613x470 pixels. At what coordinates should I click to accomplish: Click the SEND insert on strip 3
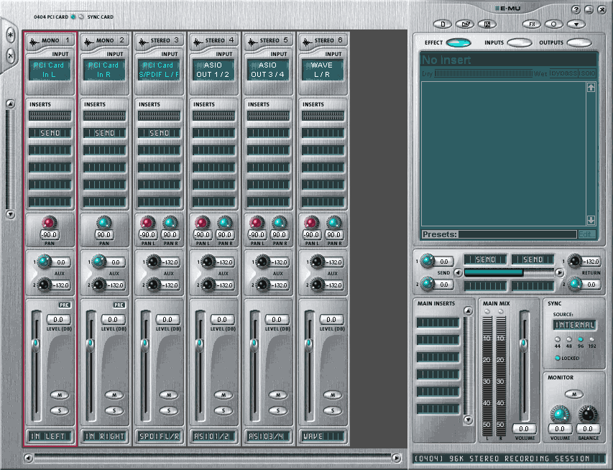pos(159,133)
